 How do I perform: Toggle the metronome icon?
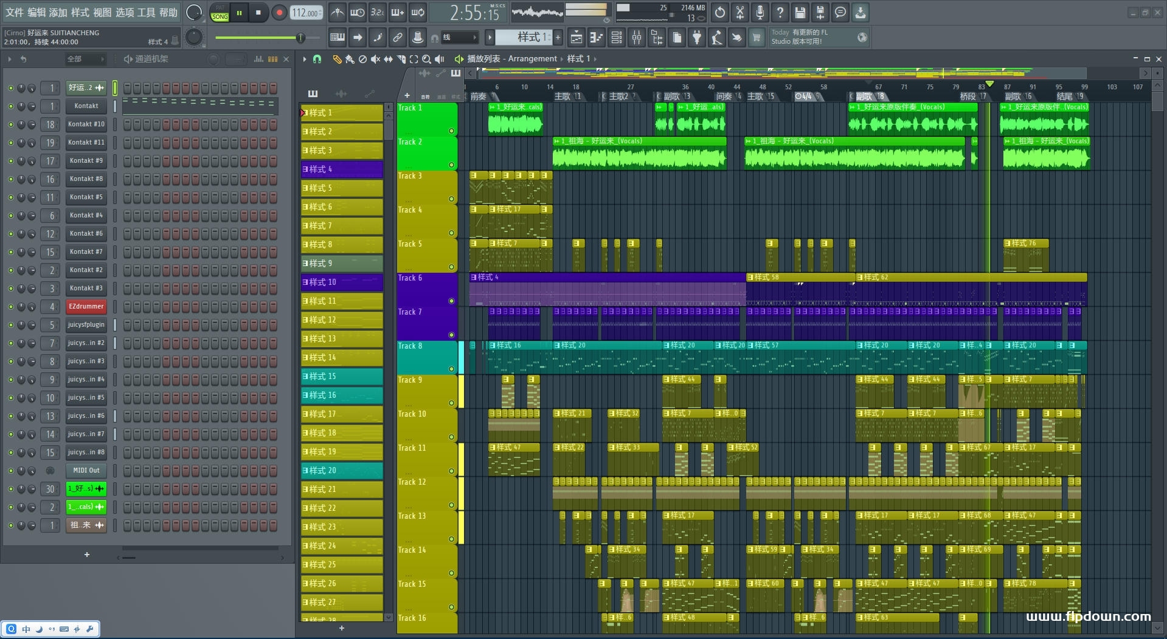[x=337, y=13]
